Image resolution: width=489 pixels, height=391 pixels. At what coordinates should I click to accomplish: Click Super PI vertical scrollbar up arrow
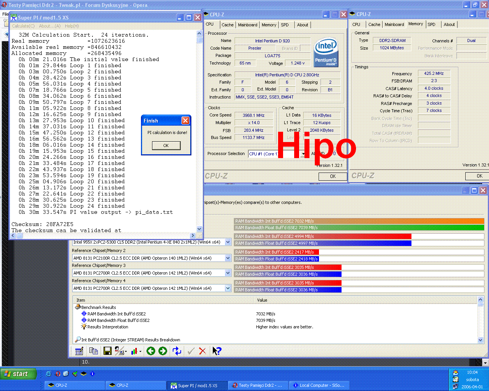click(199, 34)
